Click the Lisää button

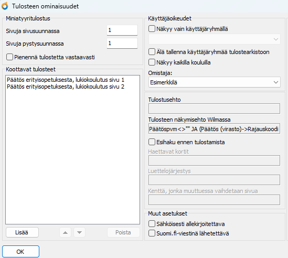tap(22, 232)
